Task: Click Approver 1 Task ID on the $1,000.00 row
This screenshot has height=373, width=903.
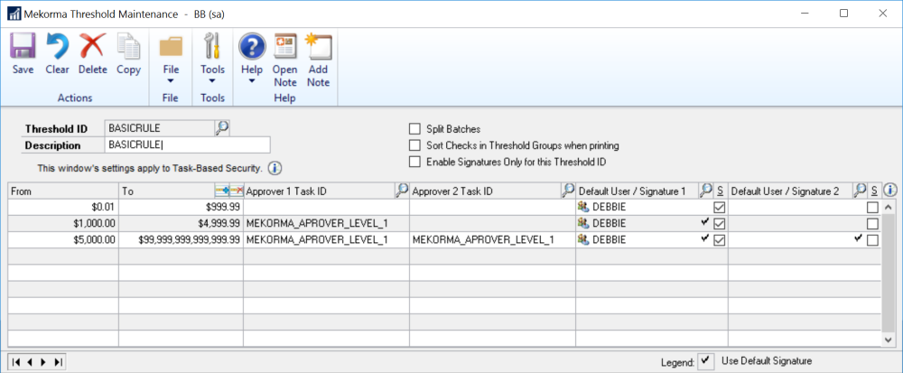Action: click(327, 224)
